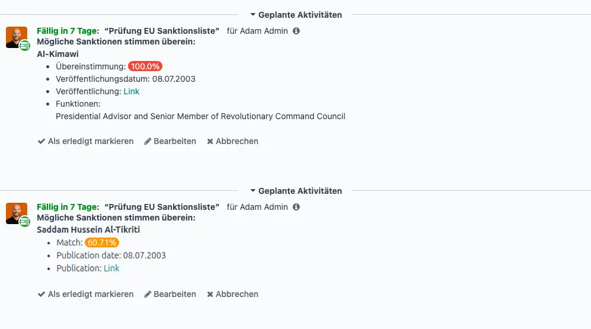Click the info icon in the Al-Kimawi activity
The height and width of the screenshot is (329, 591).
pos(296,31)
